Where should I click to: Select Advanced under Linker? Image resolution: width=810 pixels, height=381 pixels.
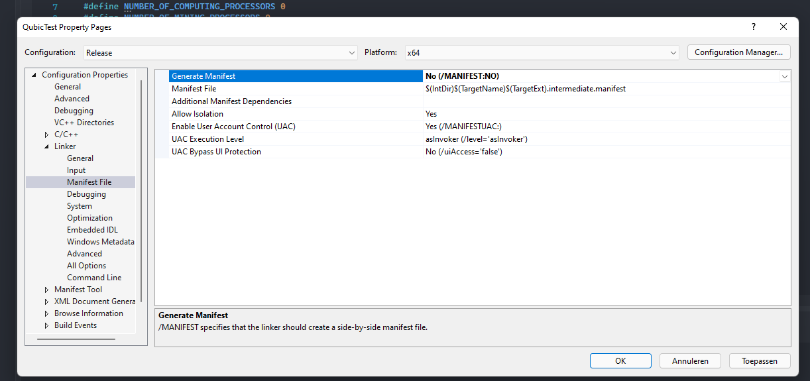tap(84, 254)
